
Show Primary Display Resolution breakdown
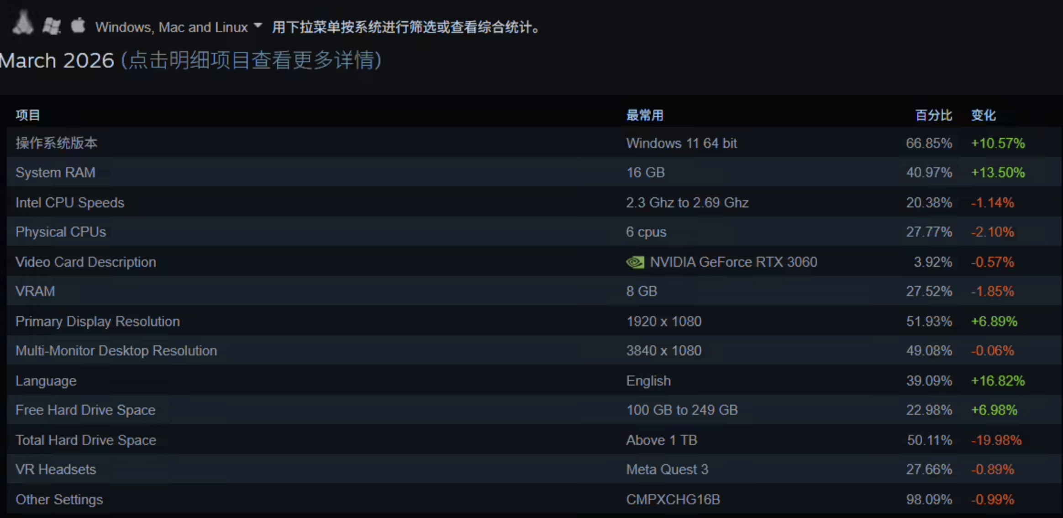(x=98, y=322)
